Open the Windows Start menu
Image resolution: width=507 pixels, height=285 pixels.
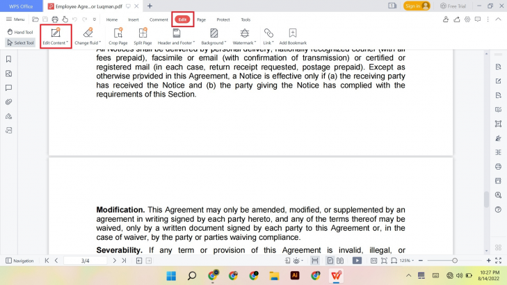171,276
